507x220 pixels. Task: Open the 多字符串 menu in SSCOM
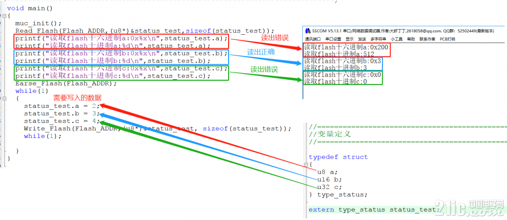pyautogui.click(x=378, y=39)
